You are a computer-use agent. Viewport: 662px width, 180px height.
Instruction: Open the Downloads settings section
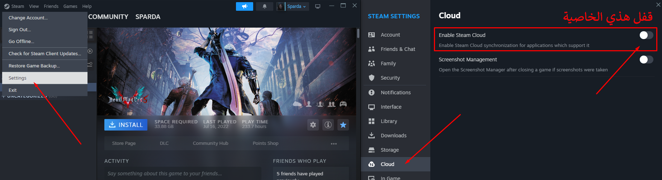point(393,136)
